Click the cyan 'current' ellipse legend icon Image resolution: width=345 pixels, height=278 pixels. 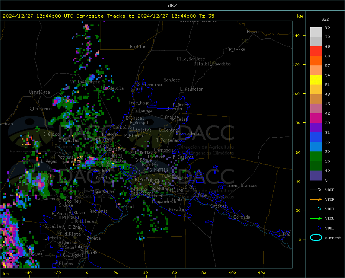click(x=316, y=237)
